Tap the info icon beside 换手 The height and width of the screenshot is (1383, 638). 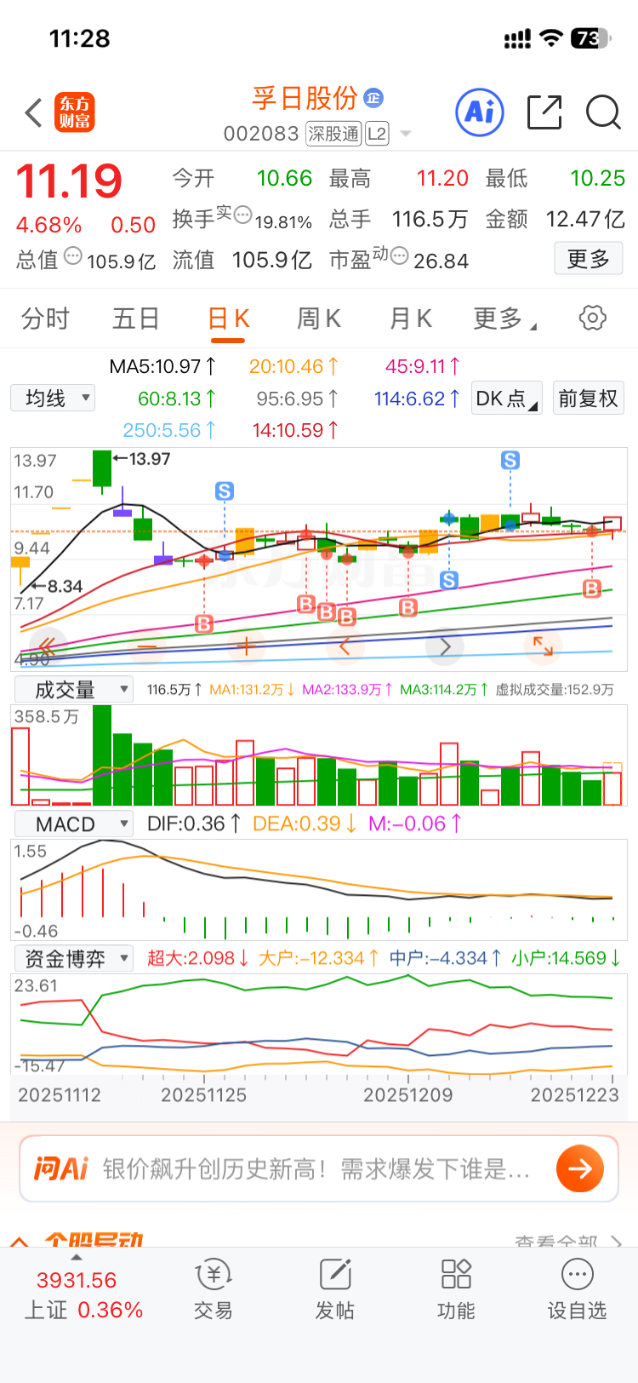pos(242,214)
